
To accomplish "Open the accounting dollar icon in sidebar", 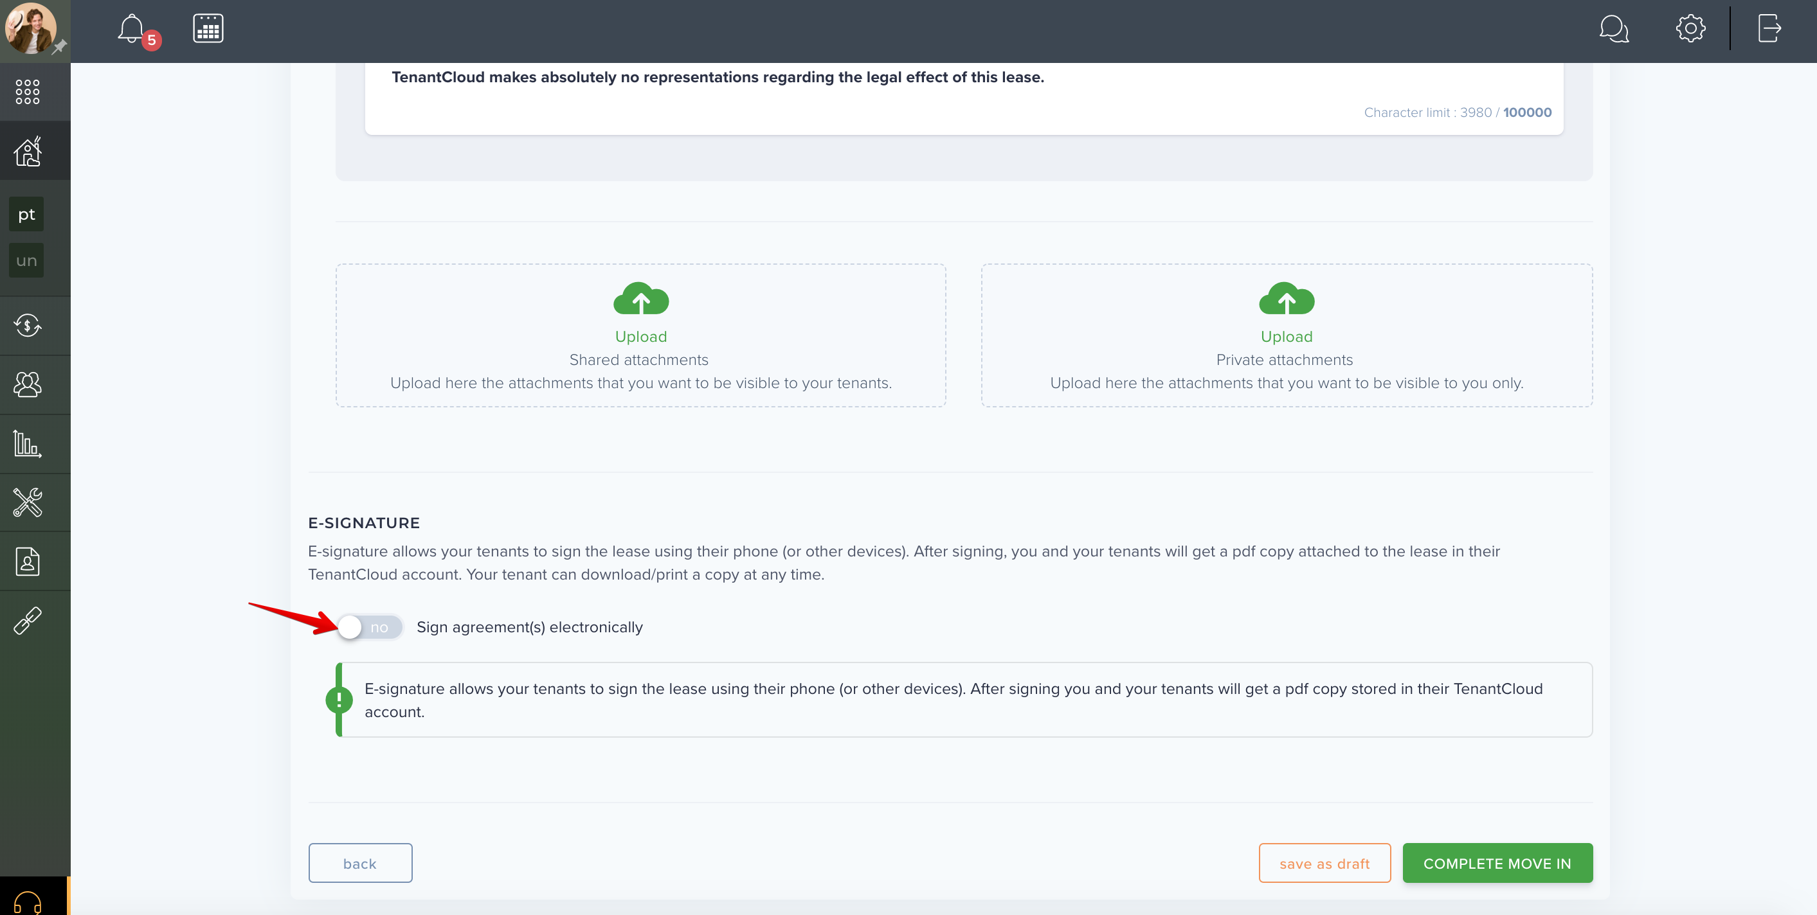I will (x=28, y=326).
